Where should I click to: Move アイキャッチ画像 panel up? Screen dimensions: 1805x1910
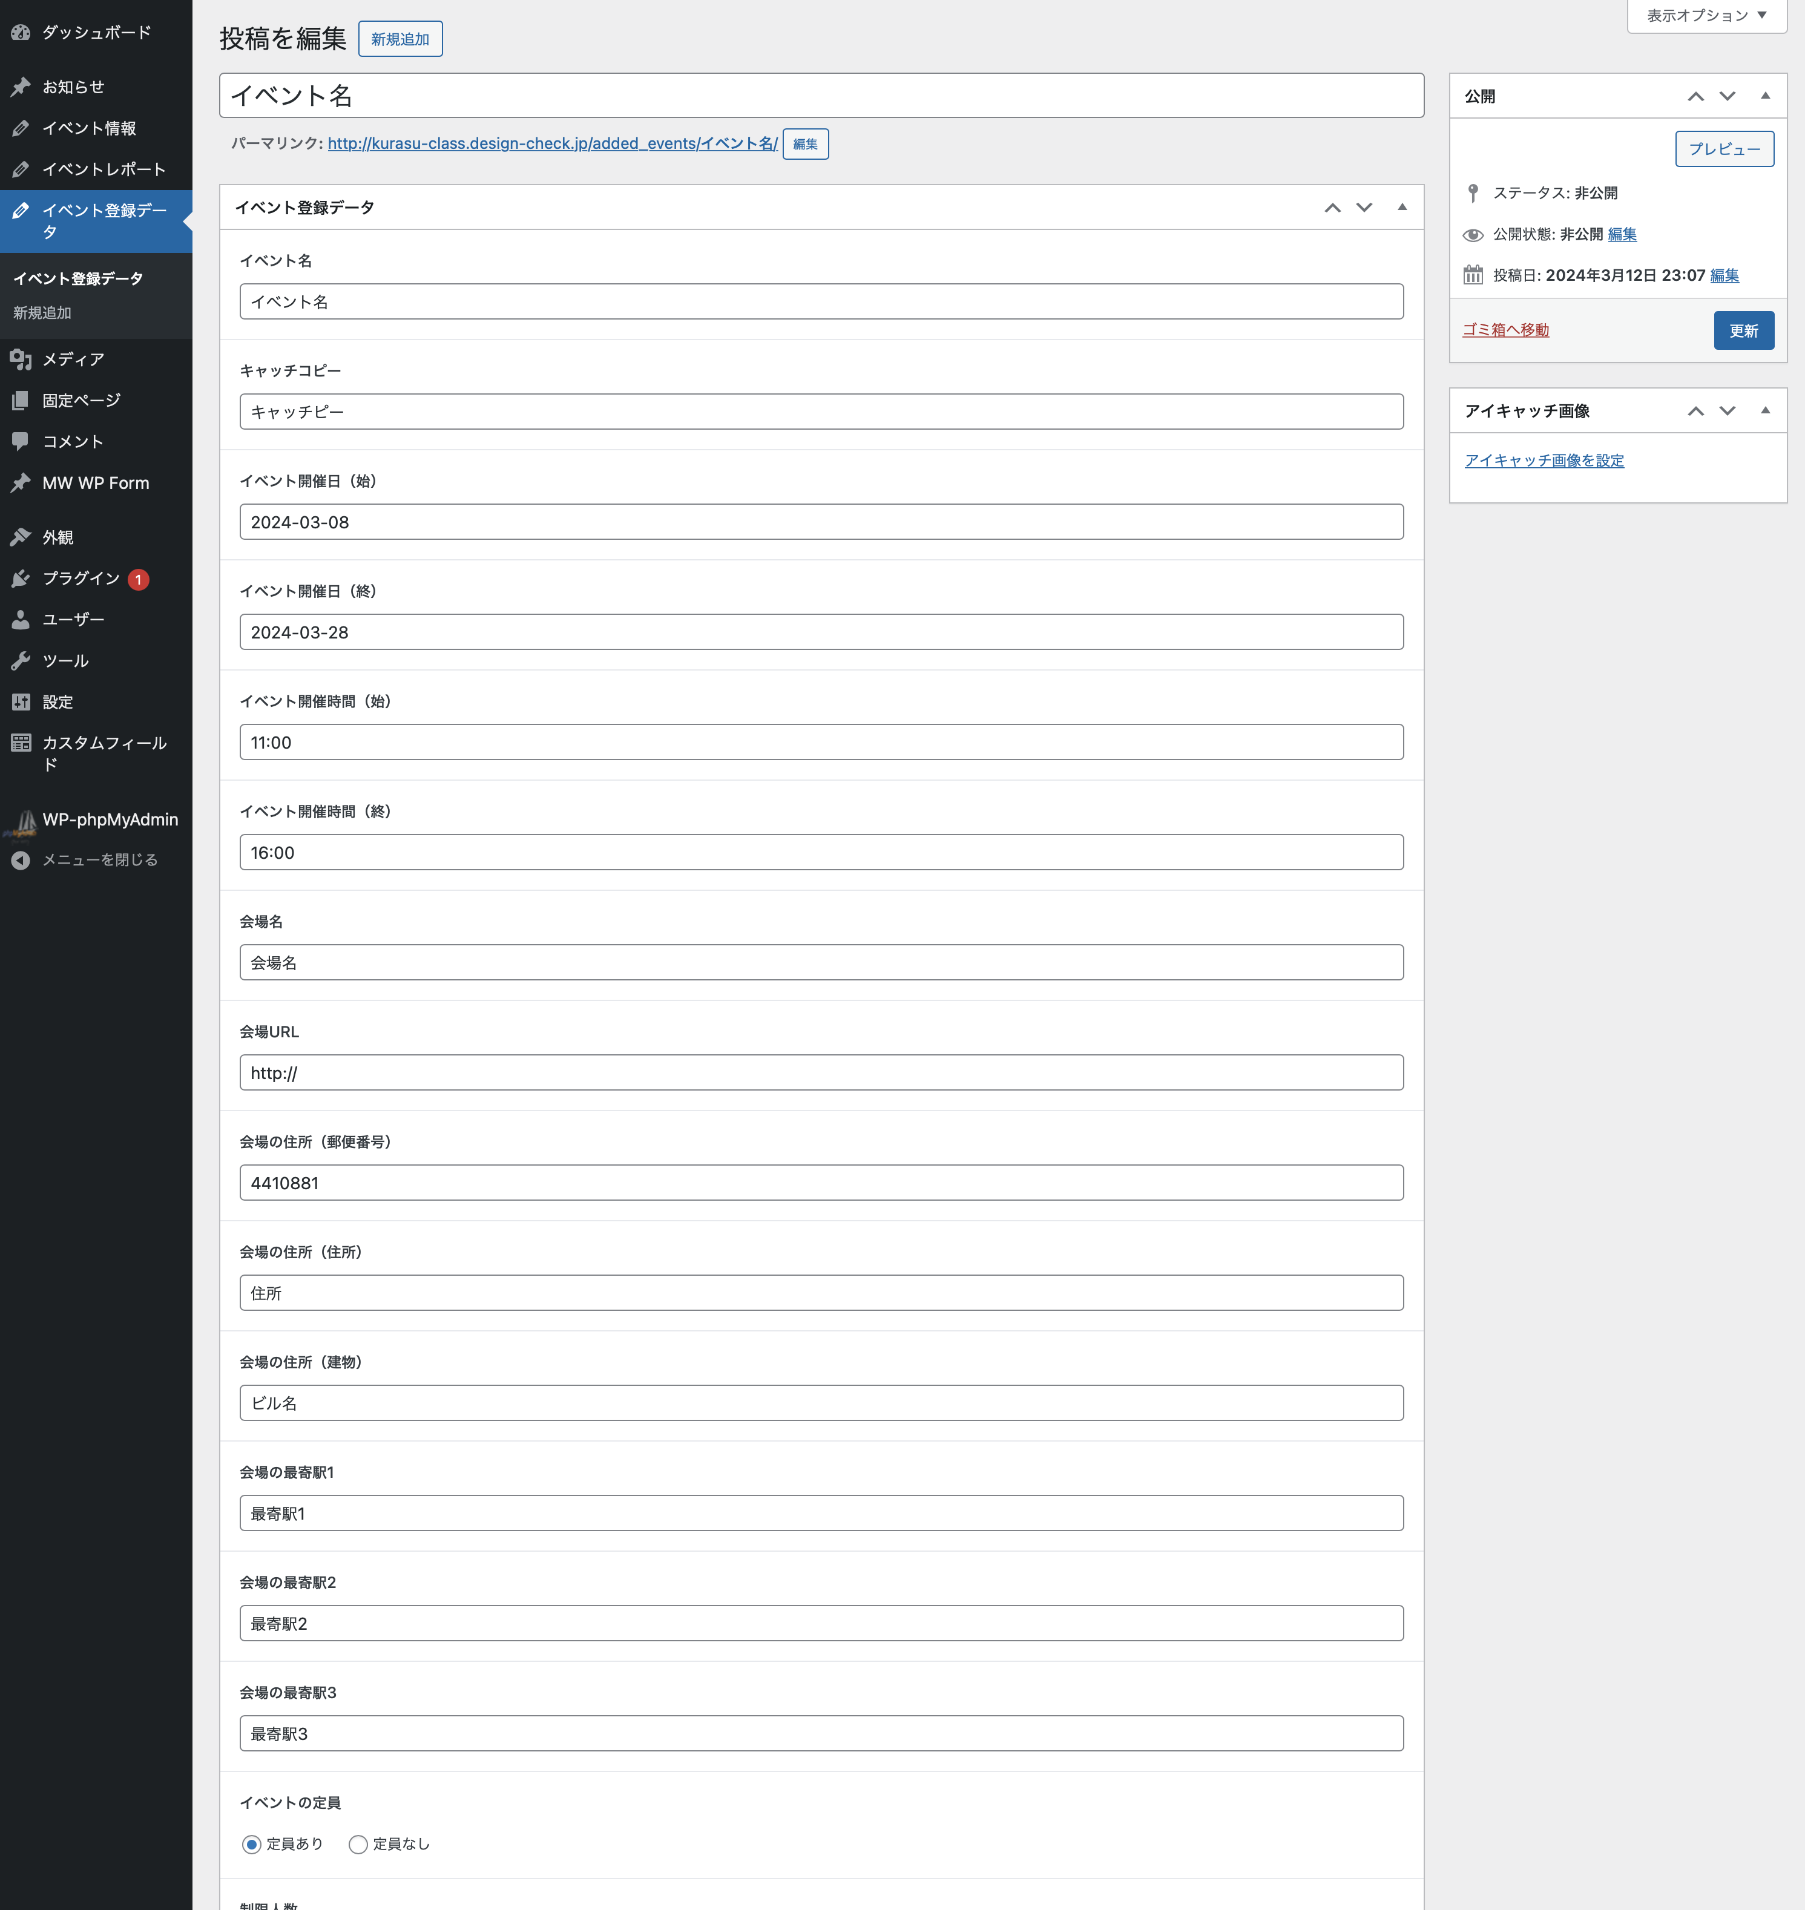(1696, 411)
